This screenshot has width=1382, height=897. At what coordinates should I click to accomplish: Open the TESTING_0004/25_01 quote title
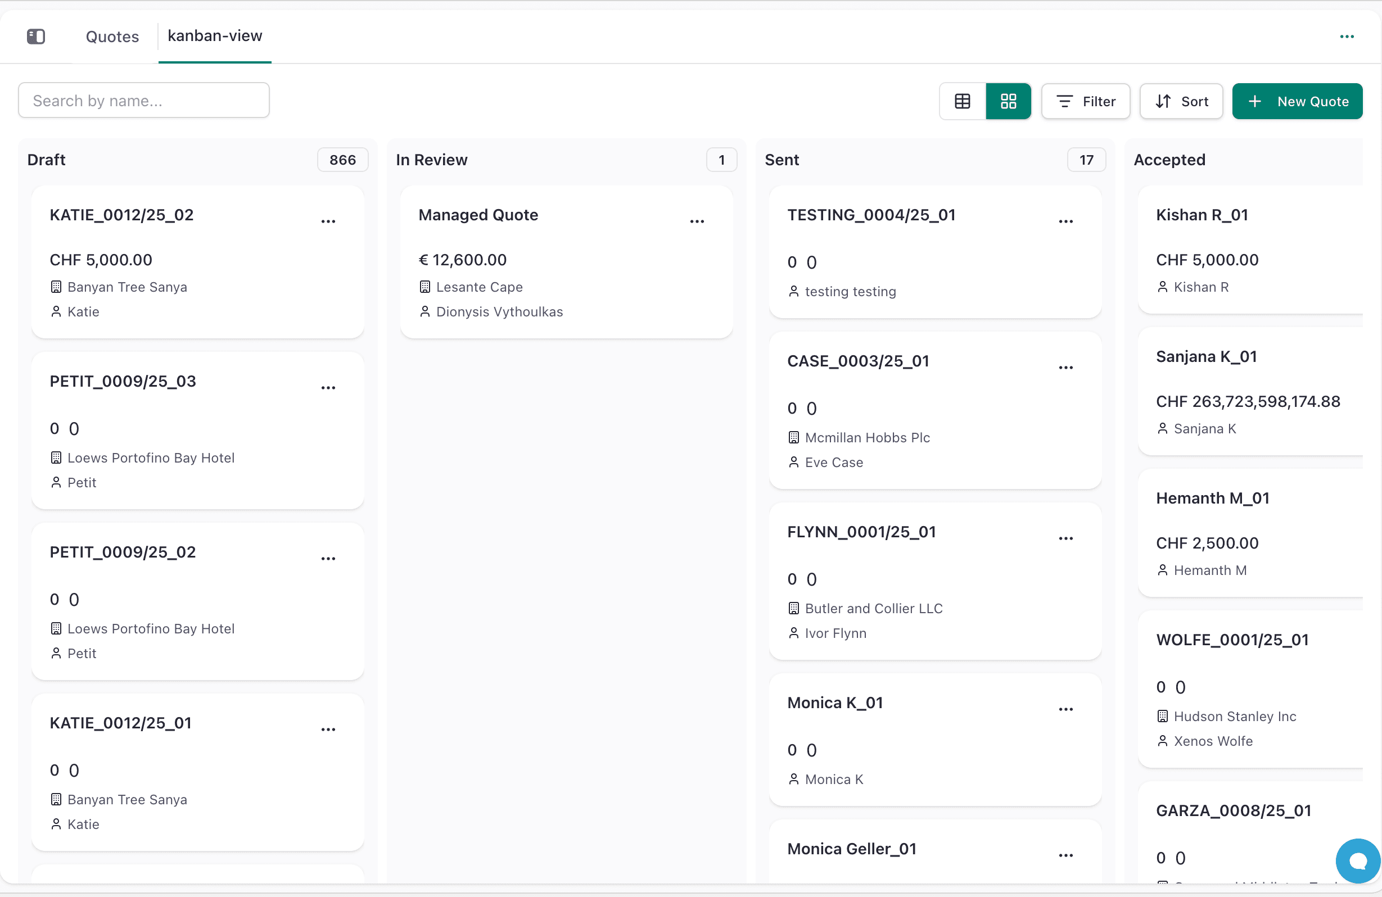(871, 215)
